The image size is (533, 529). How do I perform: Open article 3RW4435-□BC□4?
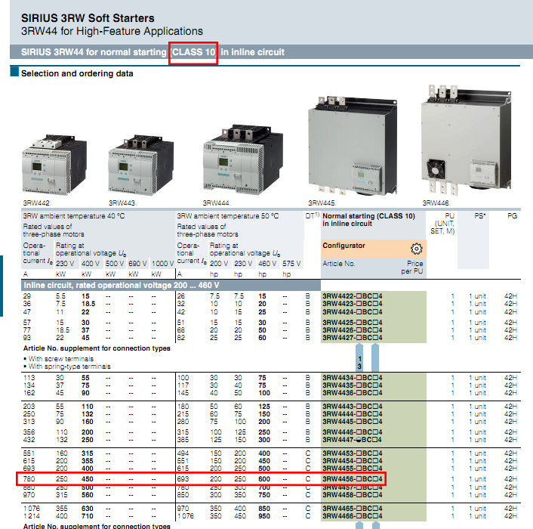pyautogui.click(x=352, y=385)
